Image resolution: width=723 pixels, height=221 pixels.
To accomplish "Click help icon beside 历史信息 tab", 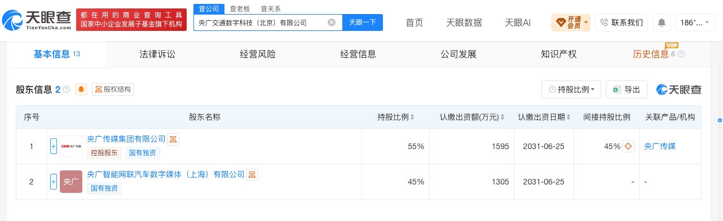I will point(681,55).
